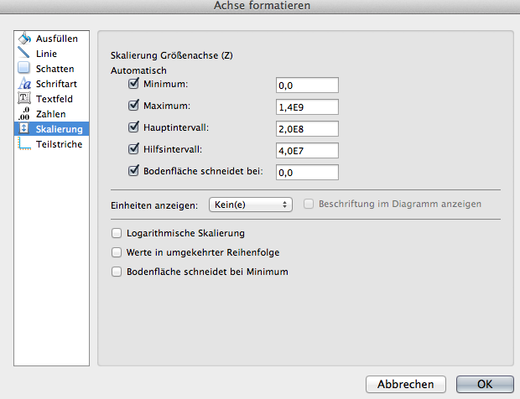Toggle the Hauptintervall checkbox

(133, 127)
